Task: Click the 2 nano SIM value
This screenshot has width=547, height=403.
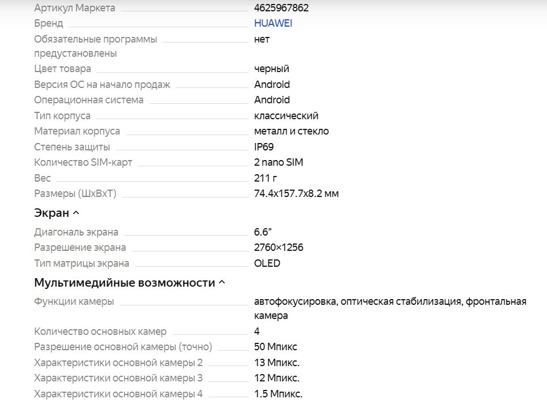Action: (279, 162)
